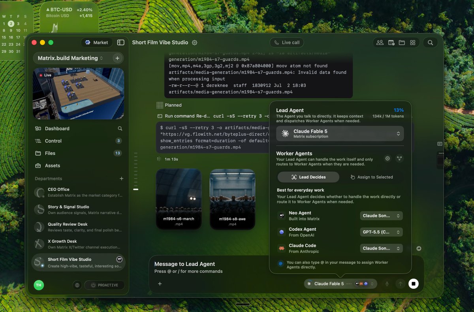474x312 pixels.
Task: Select the Quality Review Desk department
Action: (78, 227)
